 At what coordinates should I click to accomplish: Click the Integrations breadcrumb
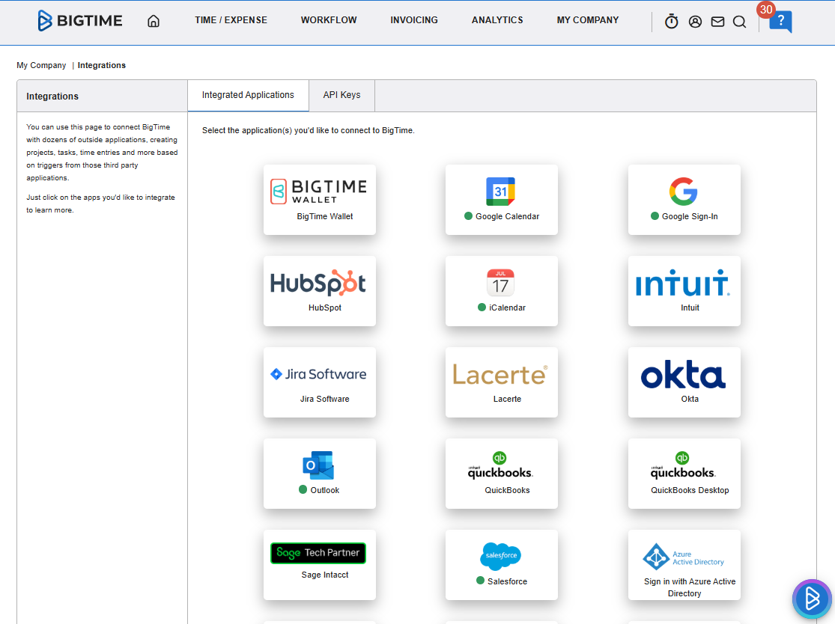point(102,65)
